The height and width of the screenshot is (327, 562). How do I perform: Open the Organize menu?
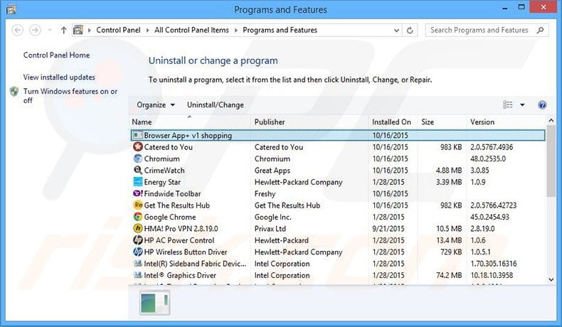156,105
